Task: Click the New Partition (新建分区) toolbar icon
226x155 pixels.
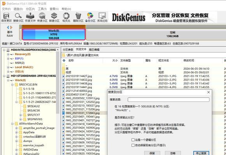Action: pyautogui.click(x=54, y=16)
